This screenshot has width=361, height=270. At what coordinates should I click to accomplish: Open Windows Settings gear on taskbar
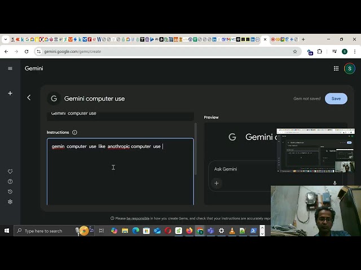(x=221, y=231)
